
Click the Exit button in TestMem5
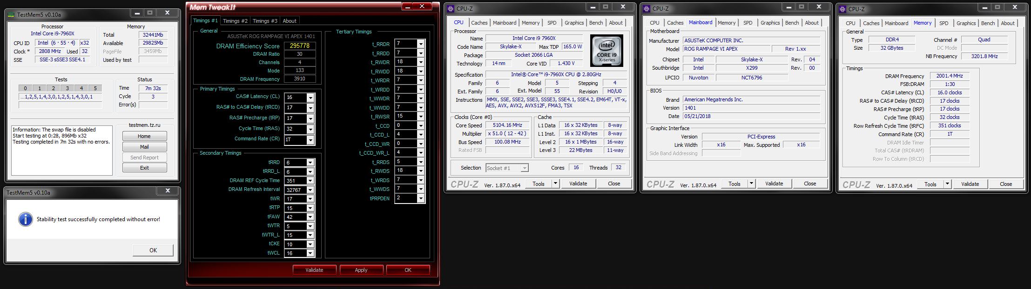[x=144, y=168]
